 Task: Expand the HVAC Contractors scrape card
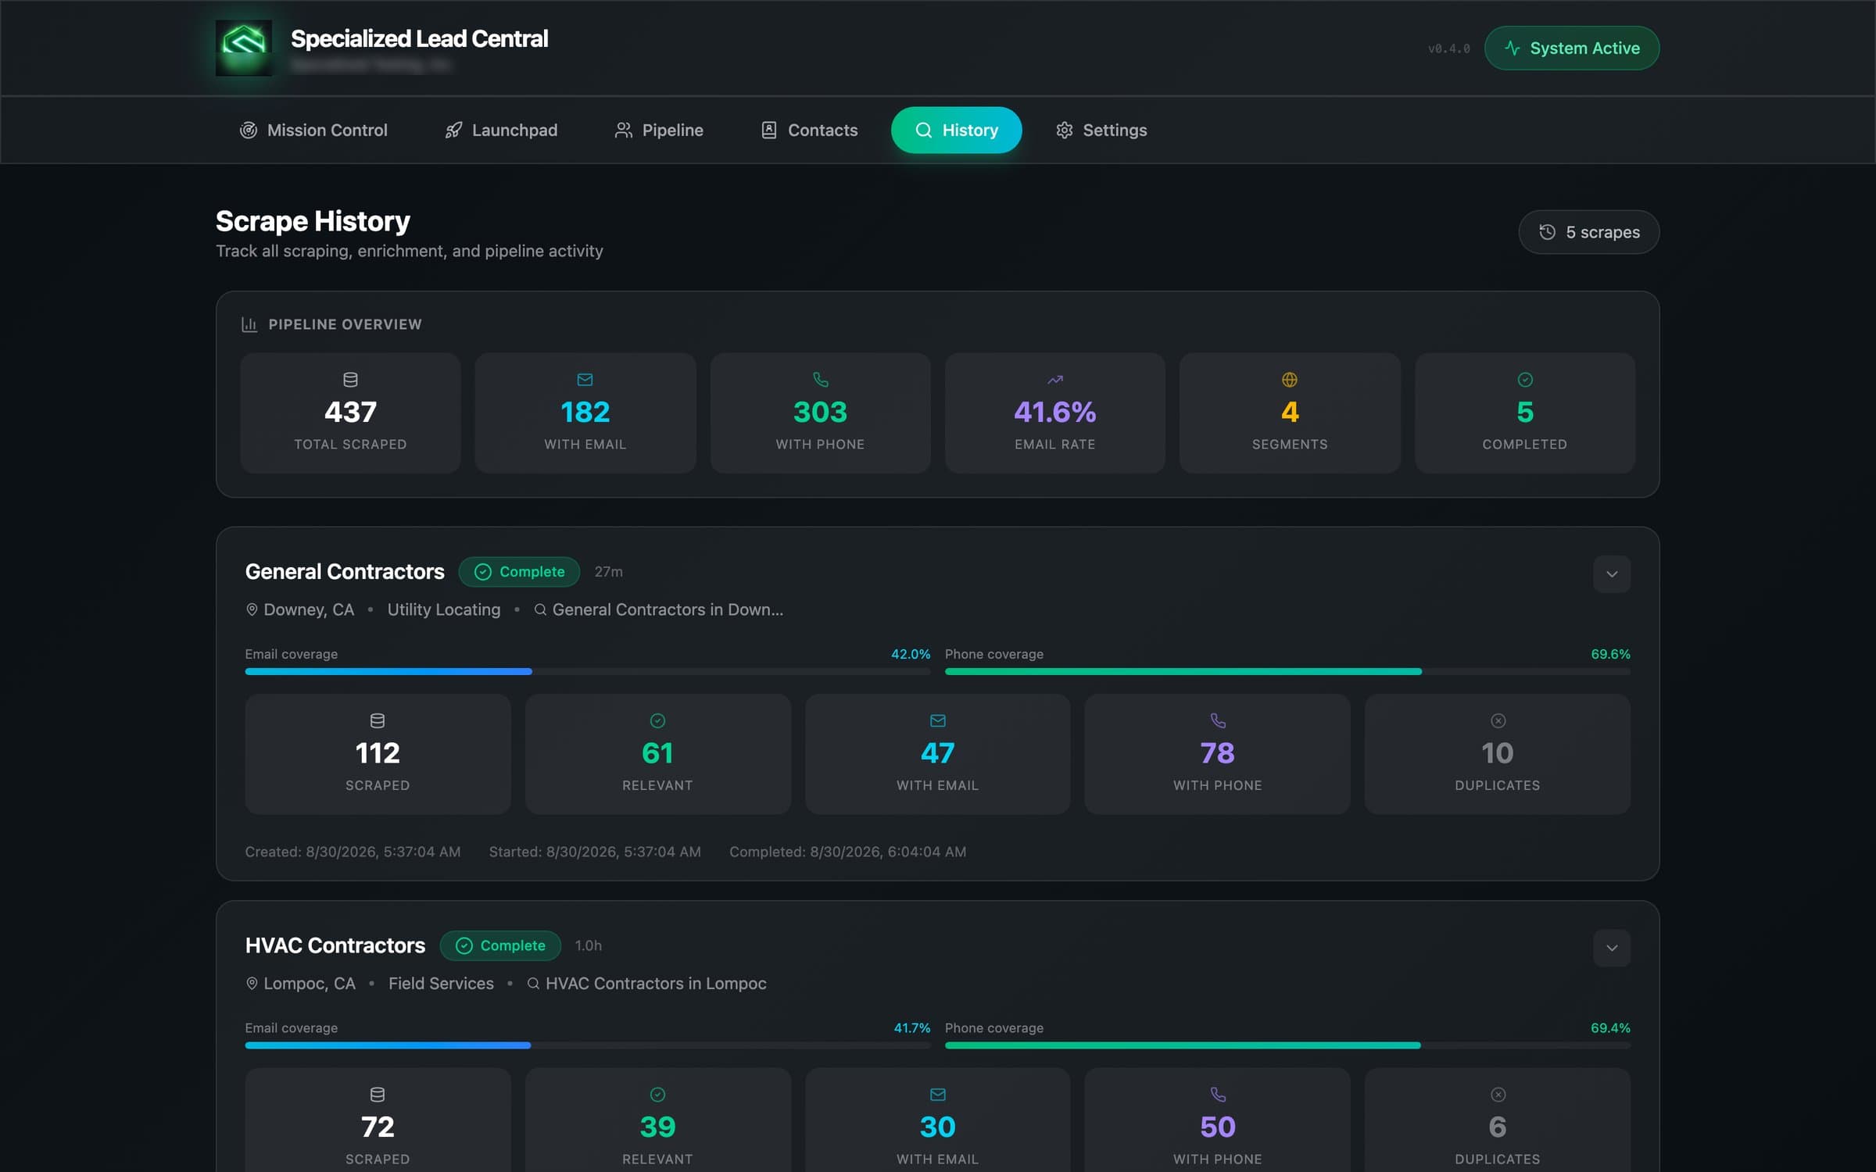pyautogui.click(x=1612, y=949)
